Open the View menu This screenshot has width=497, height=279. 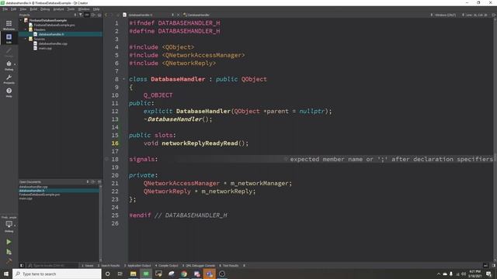[x=23, y=9]
